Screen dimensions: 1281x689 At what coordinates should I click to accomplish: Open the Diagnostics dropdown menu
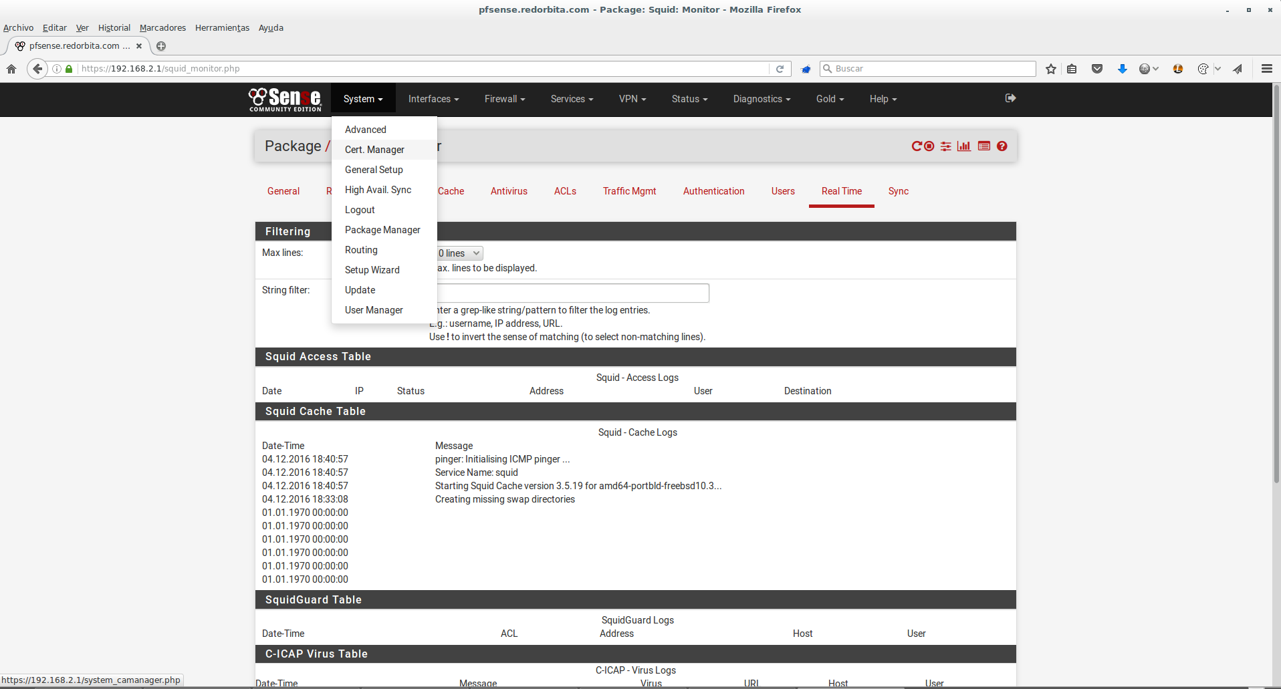click(762, 99)
